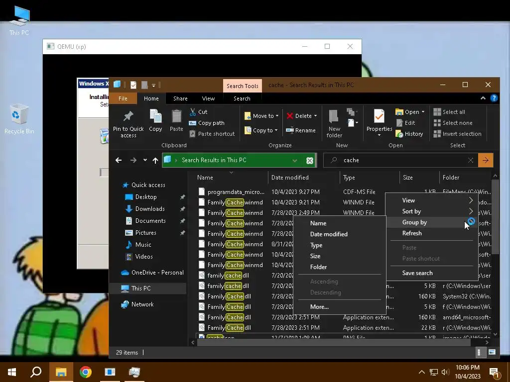The image size is (510, 382).
Task: Click the Delete red X button
Action: (299, 116)
